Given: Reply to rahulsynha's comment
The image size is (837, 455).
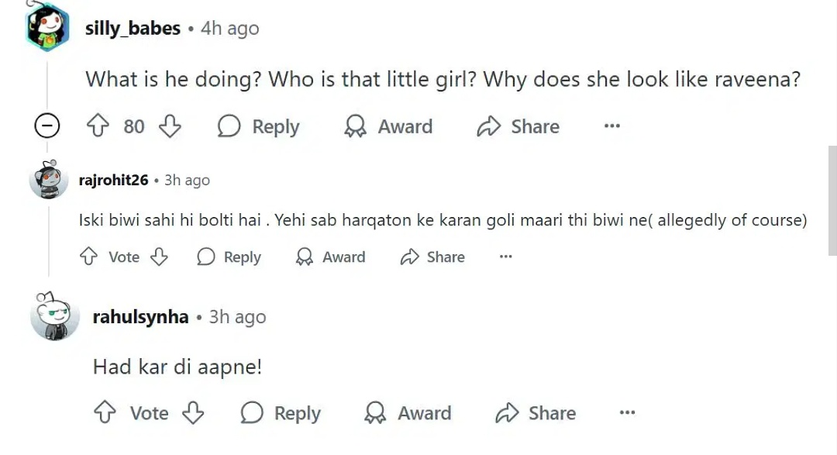Looking at the screenshot, I should (280, 413).
